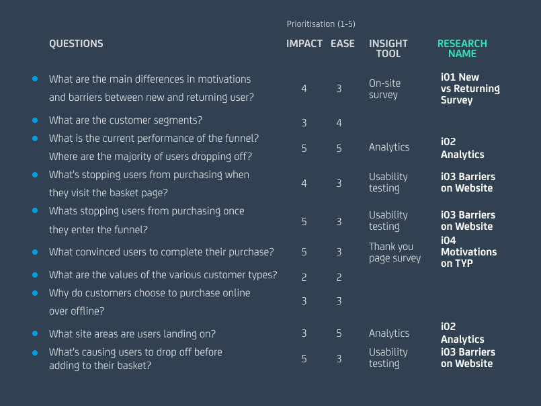Image resolution: width=541 pixels, height=406 pixels.
Task: Click the EASE column header
Action: tap(343, 44)
